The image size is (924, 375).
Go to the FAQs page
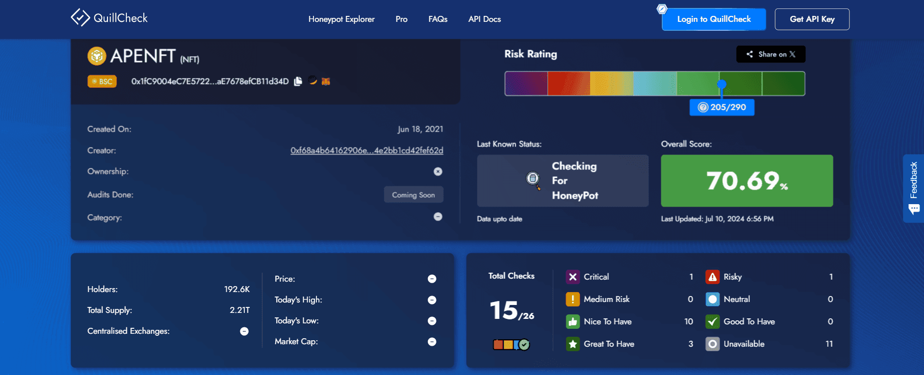438,19
